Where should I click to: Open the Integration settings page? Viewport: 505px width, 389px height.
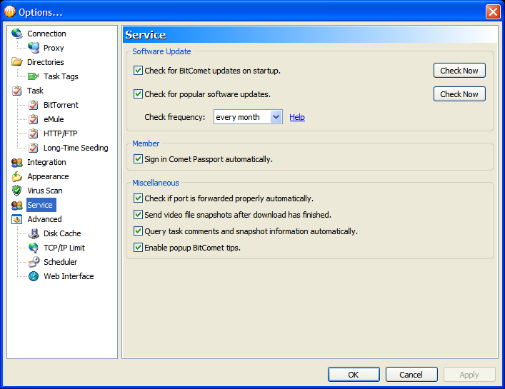coord(46,162)
